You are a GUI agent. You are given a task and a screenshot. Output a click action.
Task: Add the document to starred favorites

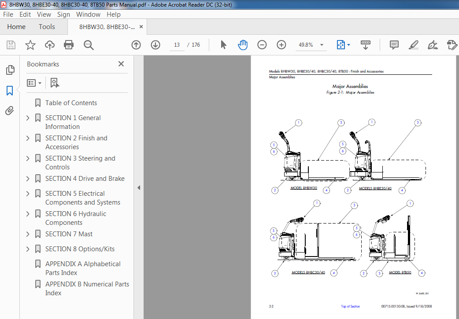pyautogui.click(x=30, y=45)
